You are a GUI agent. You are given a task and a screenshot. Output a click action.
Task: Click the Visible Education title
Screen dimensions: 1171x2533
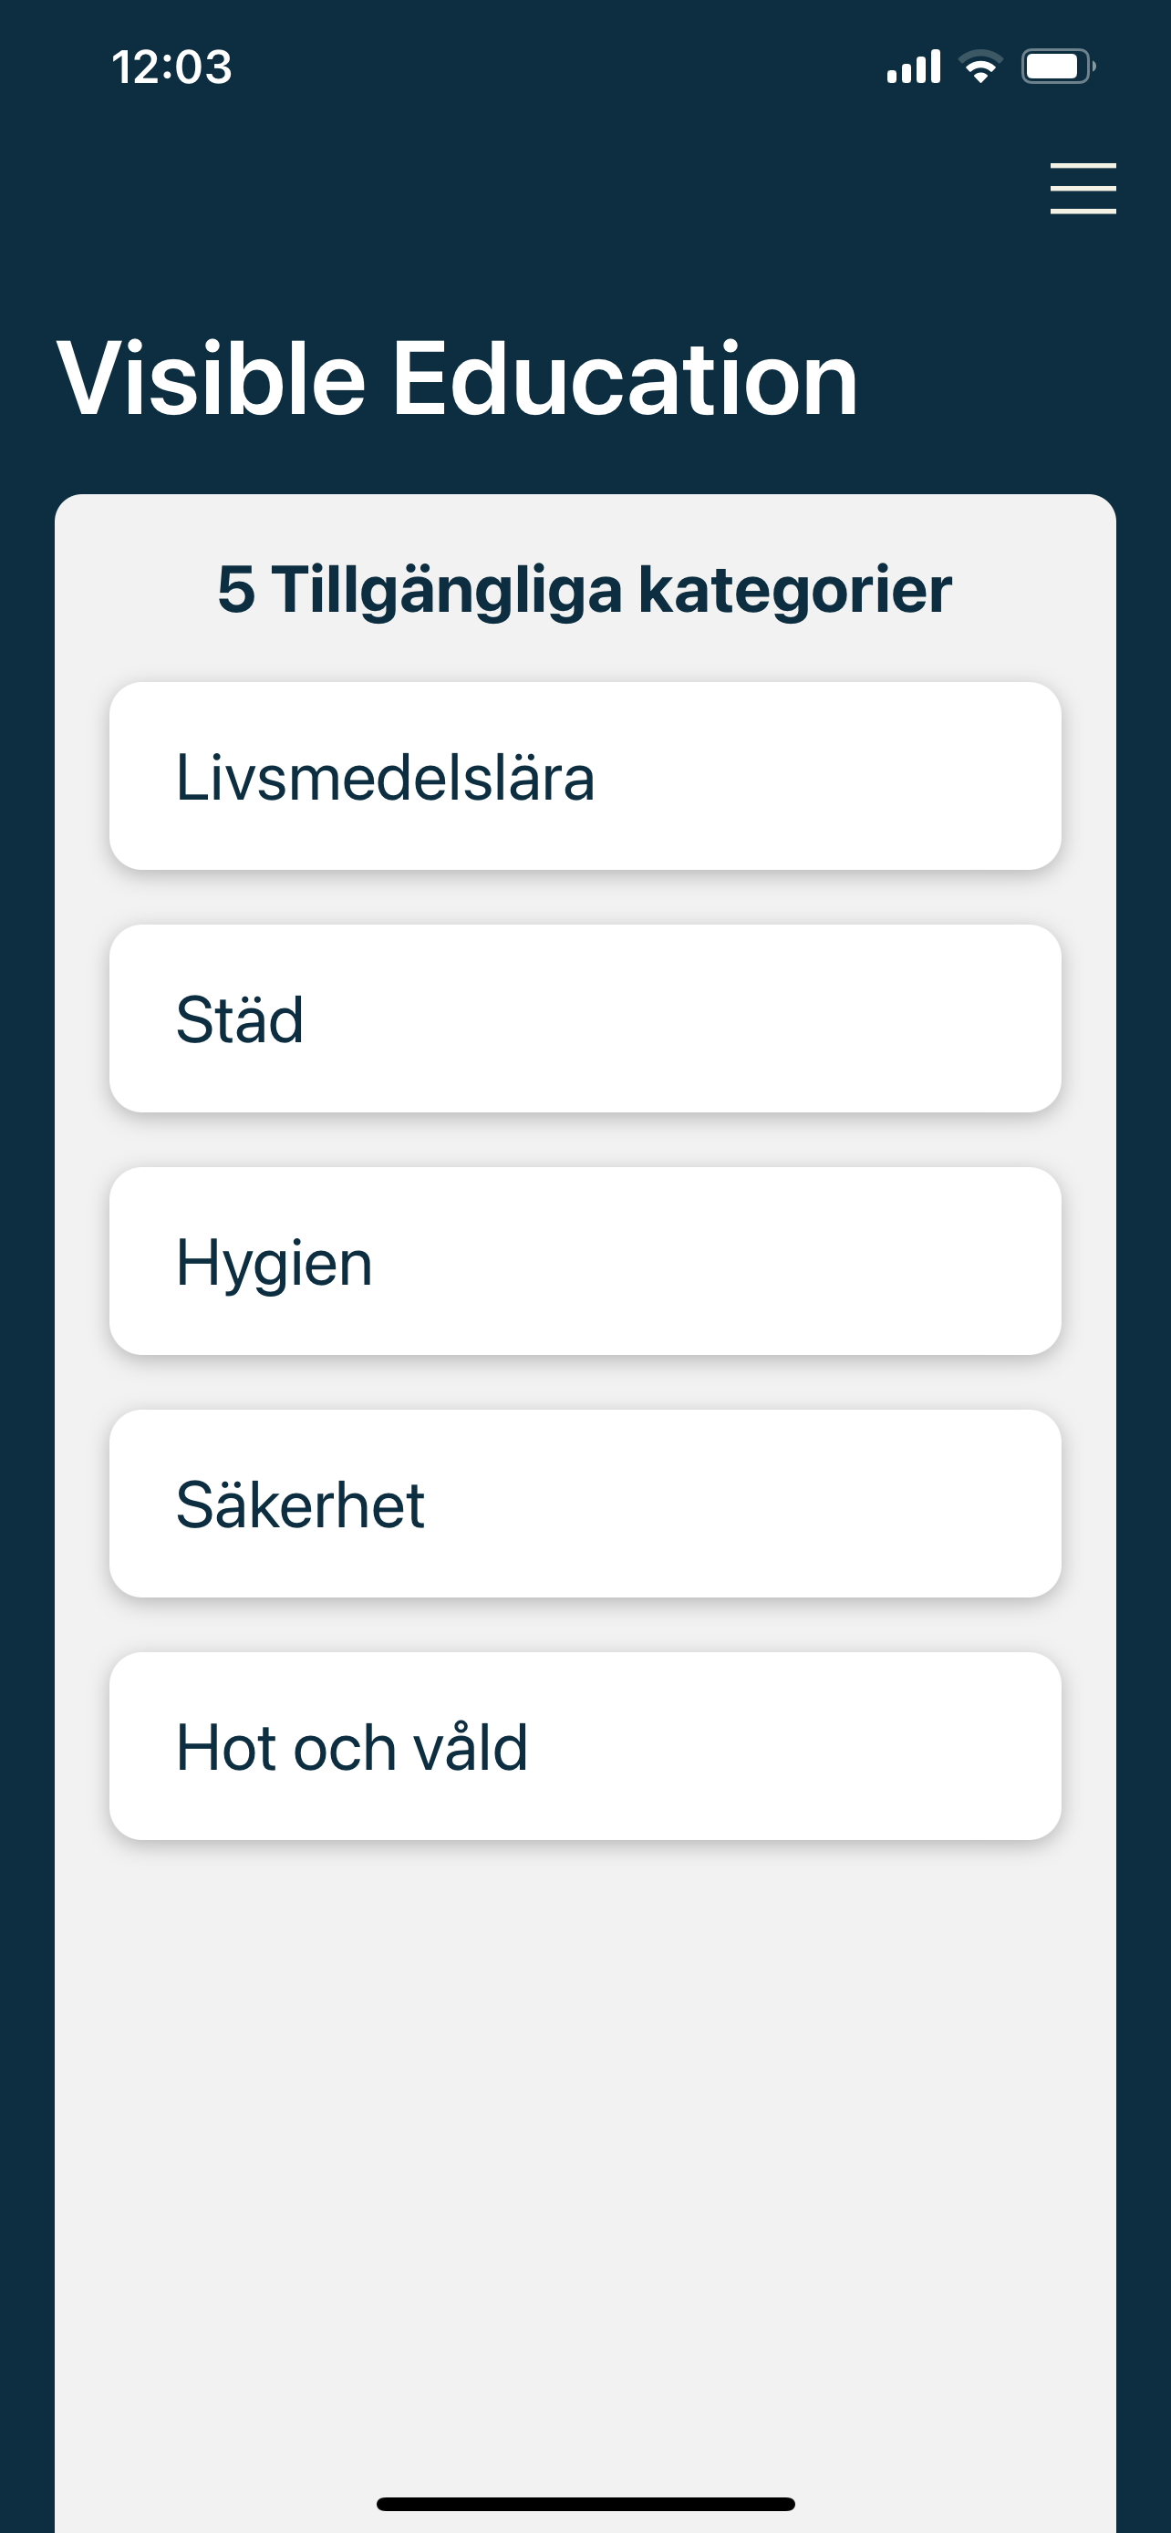point(457,378)
